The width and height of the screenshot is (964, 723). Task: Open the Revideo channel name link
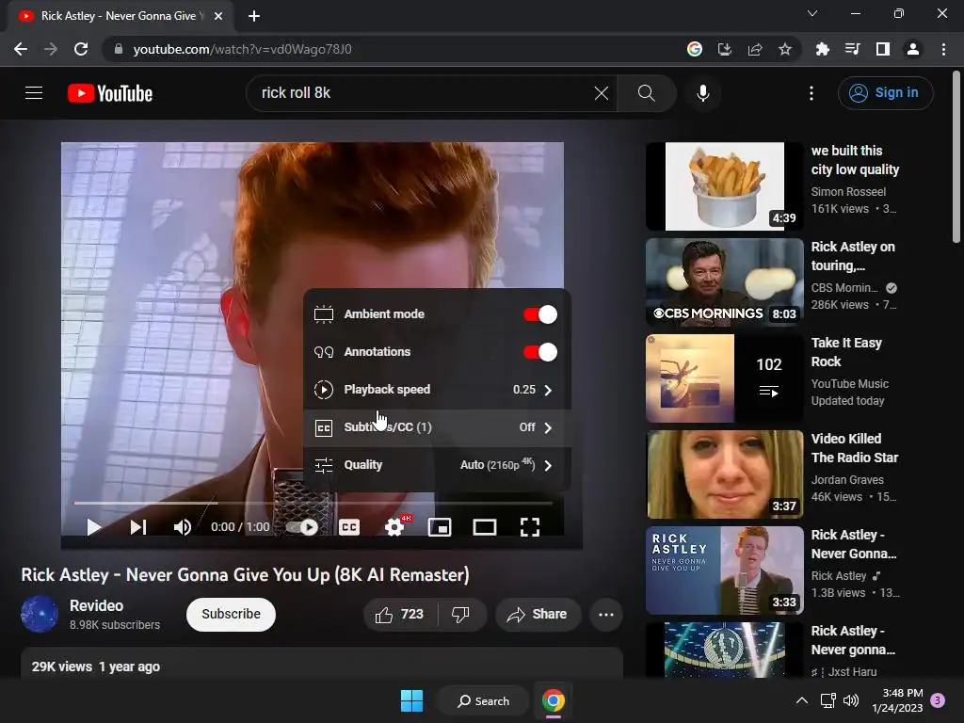(97, 605)
